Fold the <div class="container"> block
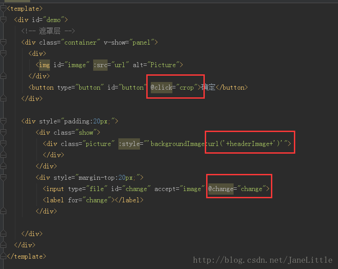Screen dimensions: 338x269 (x=3, y=42)
